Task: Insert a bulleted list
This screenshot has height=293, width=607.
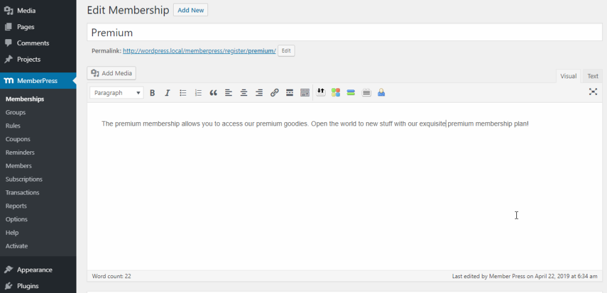Action: pos(183,93)
